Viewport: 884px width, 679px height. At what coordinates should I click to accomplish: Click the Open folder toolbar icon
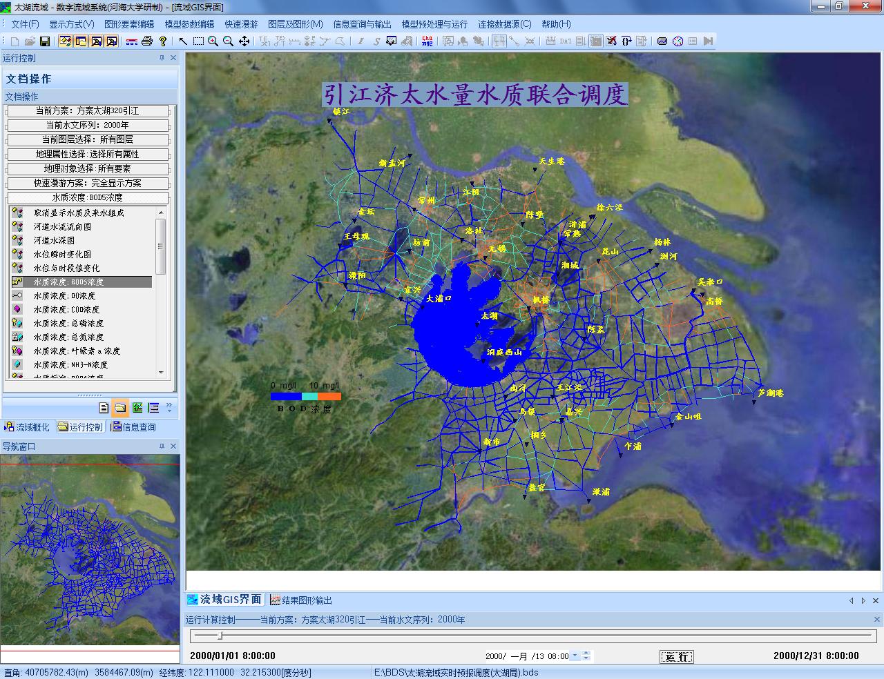(x=30, y=41)
